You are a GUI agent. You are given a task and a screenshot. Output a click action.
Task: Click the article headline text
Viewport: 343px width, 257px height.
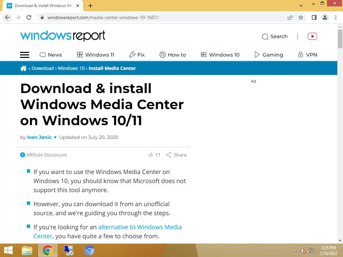[x=102, y=104]
